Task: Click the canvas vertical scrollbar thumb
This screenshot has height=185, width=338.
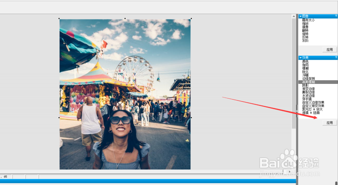Action: (294, 73)
